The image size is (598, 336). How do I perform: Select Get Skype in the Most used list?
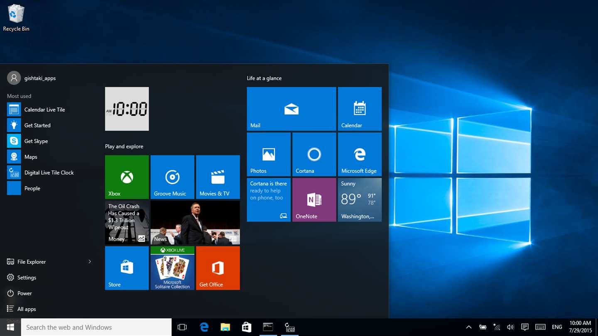(49, 141)
